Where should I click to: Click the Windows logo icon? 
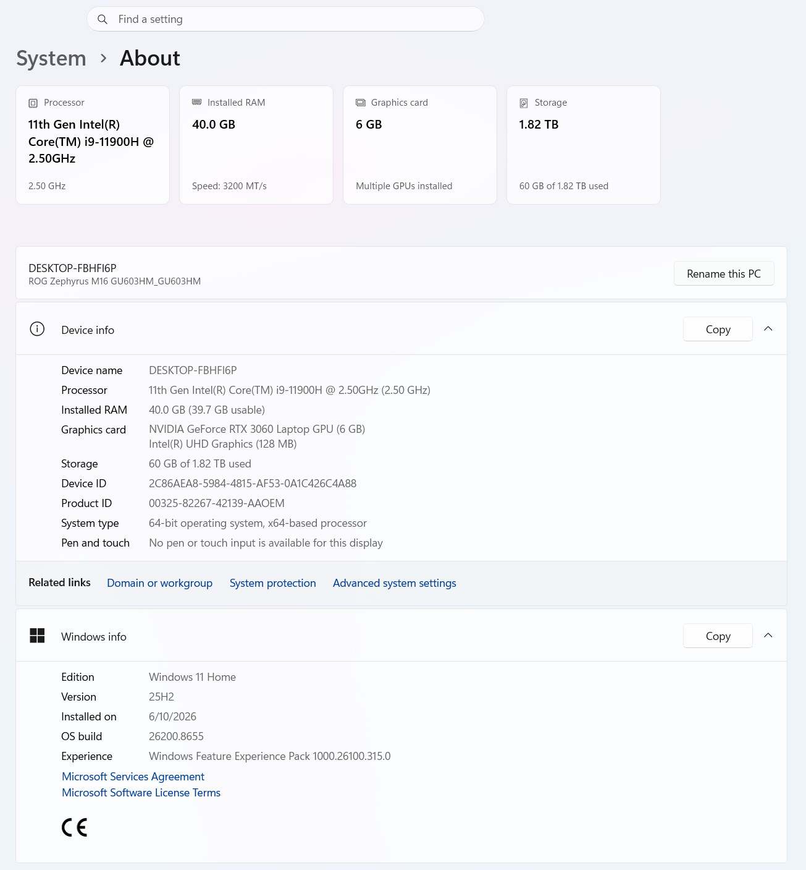point(37,636)
